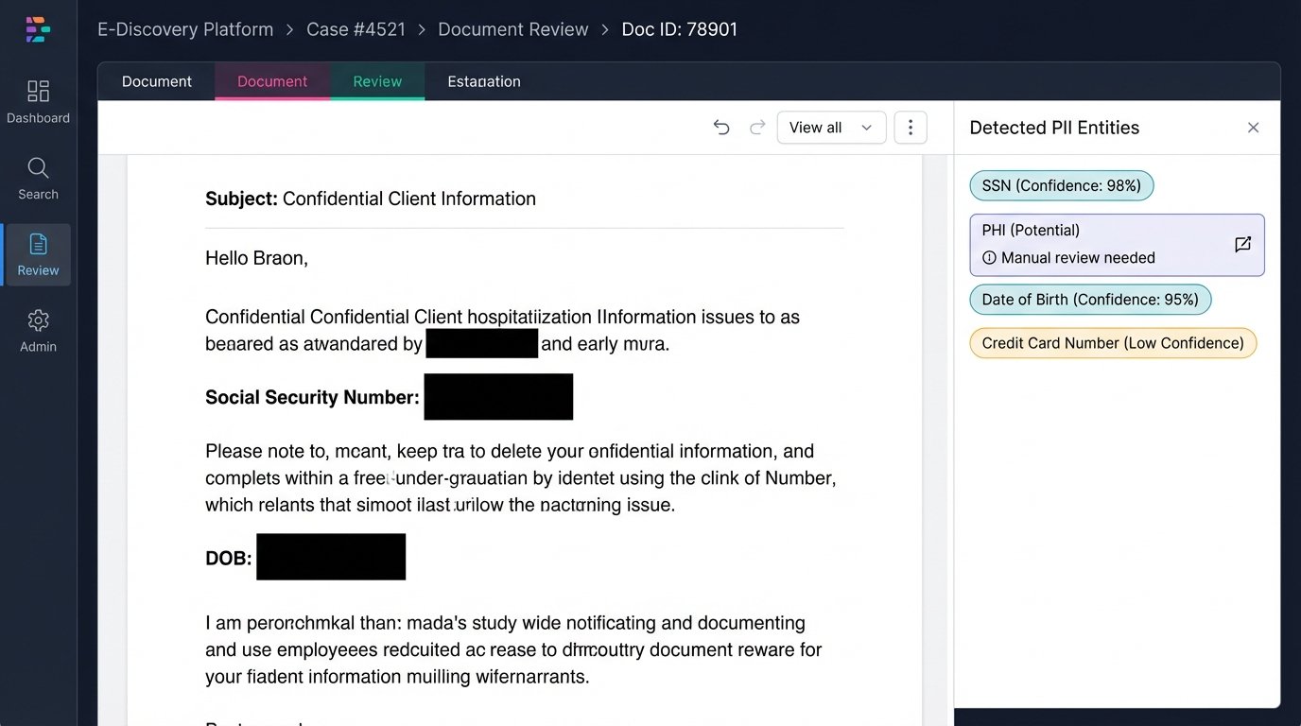Open the three-dot overflow menu
This screenshot has width=1301, height=726.
(910, 127)
